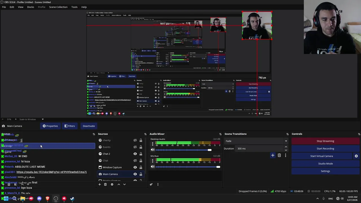Open the View menu

coord(21,7)
